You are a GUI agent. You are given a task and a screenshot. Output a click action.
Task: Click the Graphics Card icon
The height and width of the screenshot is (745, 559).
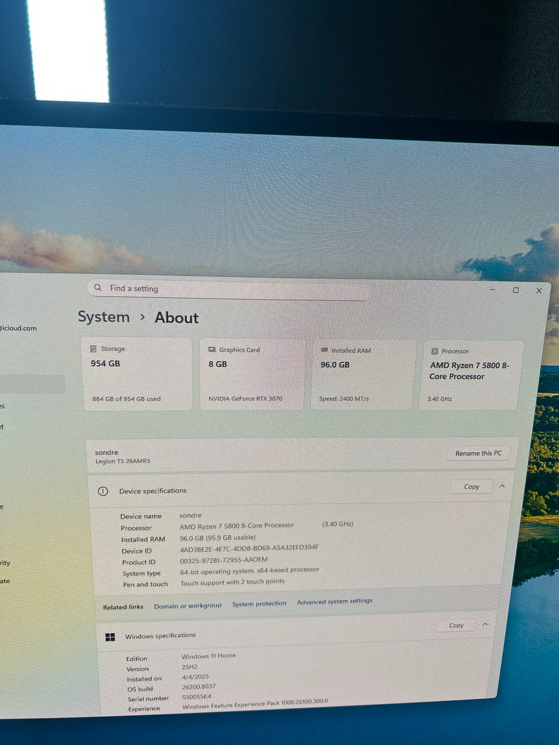pyautogui.click(x=212, y=350)
